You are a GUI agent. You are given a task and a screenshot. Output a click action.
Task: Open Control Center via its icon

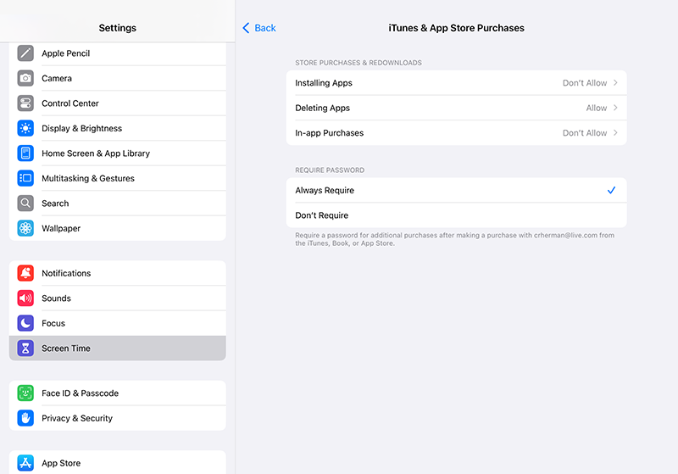[x=25, y=103]
